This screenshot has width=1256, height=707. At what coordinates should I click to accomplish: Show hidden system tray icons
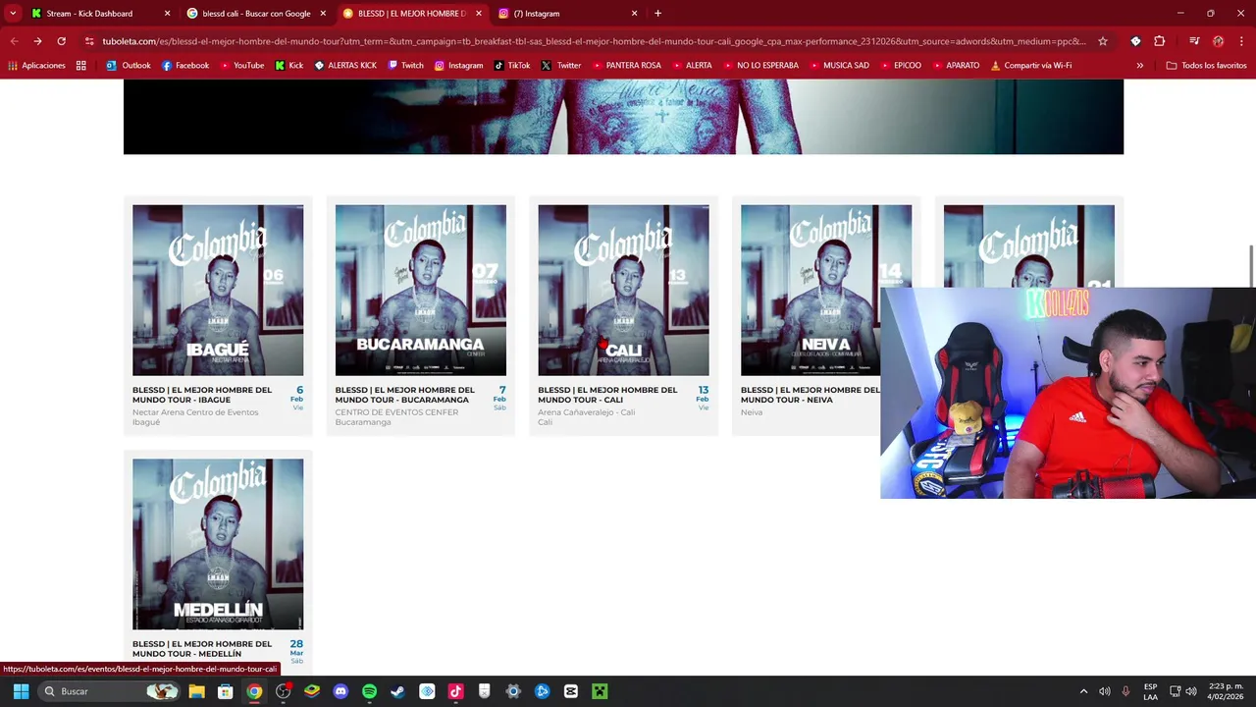[1083, 691]
